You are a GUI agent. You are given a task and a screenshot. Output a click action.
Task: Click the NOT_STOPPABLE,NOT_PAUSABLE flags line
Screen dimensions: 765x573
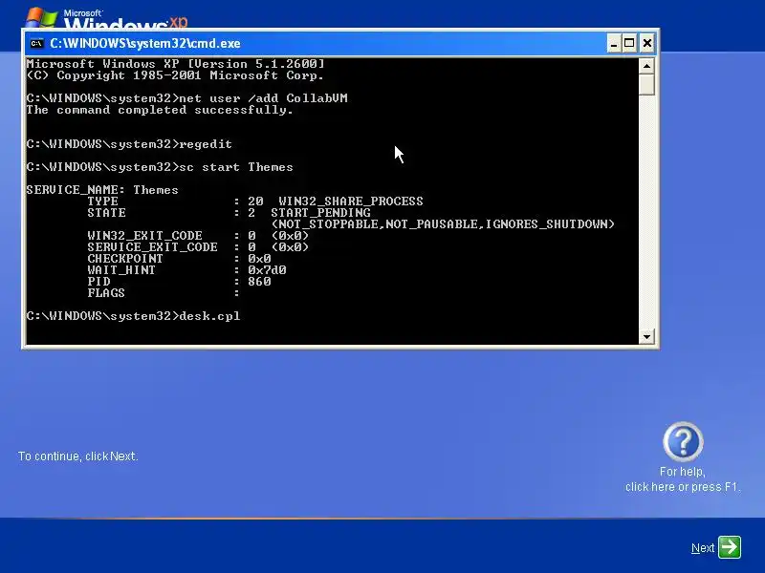click(x=443, y=224)
